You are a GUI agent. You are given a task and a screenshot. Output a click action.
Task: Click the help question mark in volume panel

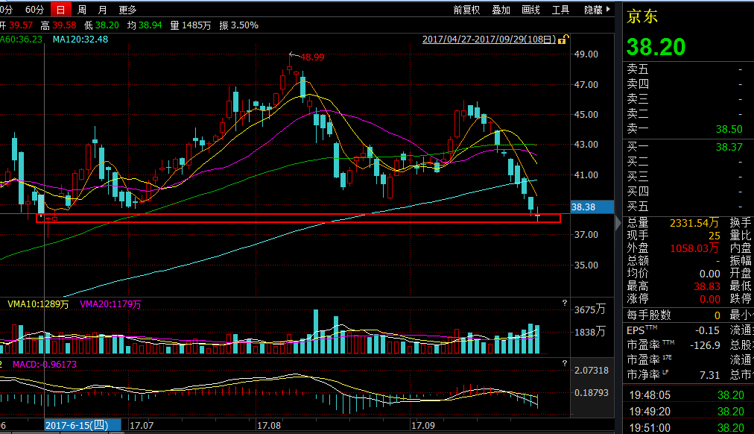tap(563, 304)
